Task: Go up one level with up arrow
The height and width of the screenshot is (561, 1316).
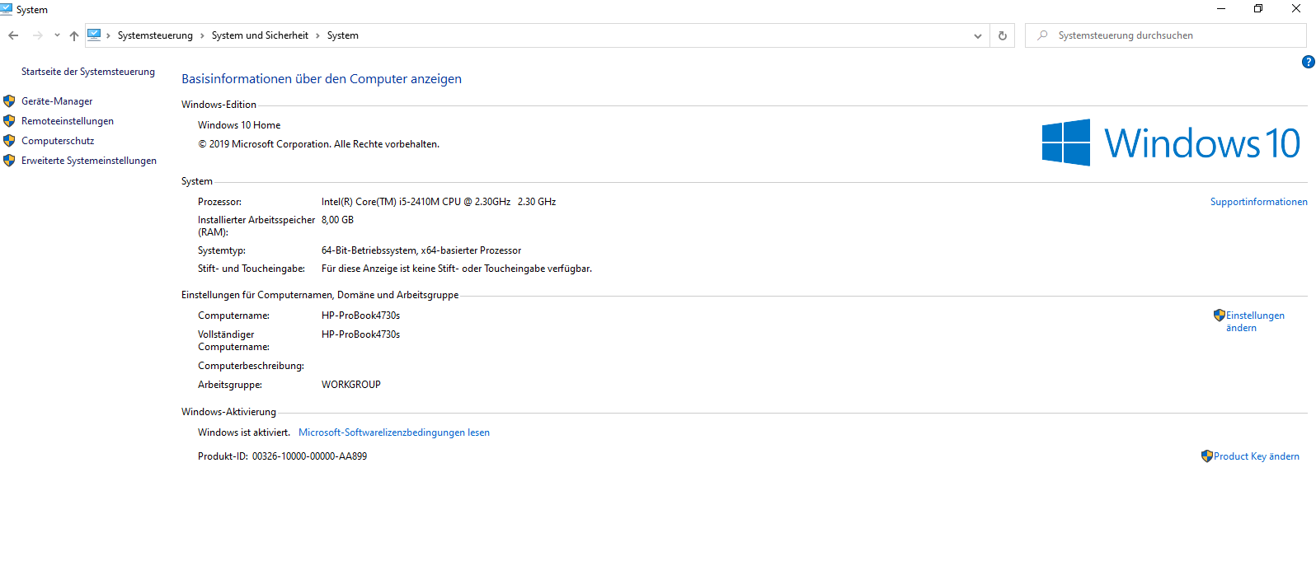Action: click(74, 35)
